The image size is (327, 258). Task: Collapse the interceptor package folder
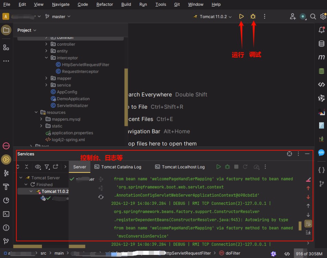pyautogui.click(x=47, y=58)
